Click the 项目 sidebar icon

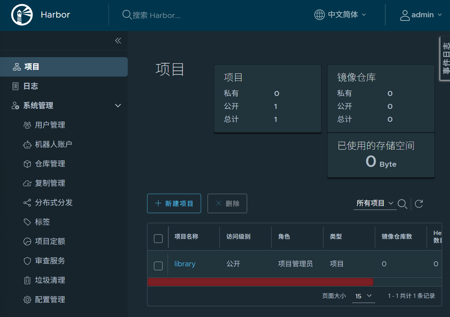pyautogui.click(x=17, y=67)
